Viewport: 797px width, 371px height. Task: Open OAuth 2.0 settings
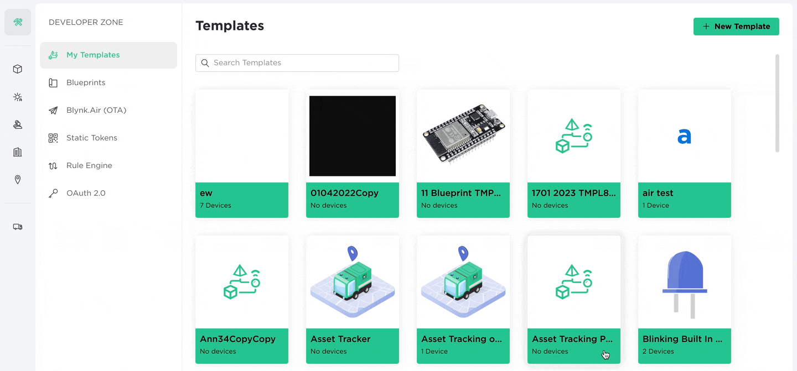tap(86, 194)
